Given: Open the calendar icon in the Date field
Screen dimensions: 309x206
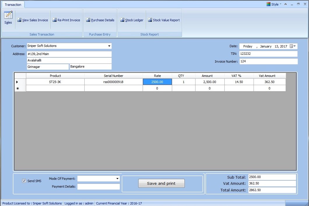Looking at the screenshot, I should 291,46.
